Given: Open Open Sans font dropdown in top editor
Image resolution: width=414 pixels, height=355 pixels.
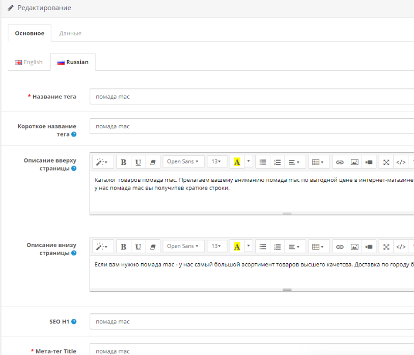Looking at the screenshot, I should [183, 162].
